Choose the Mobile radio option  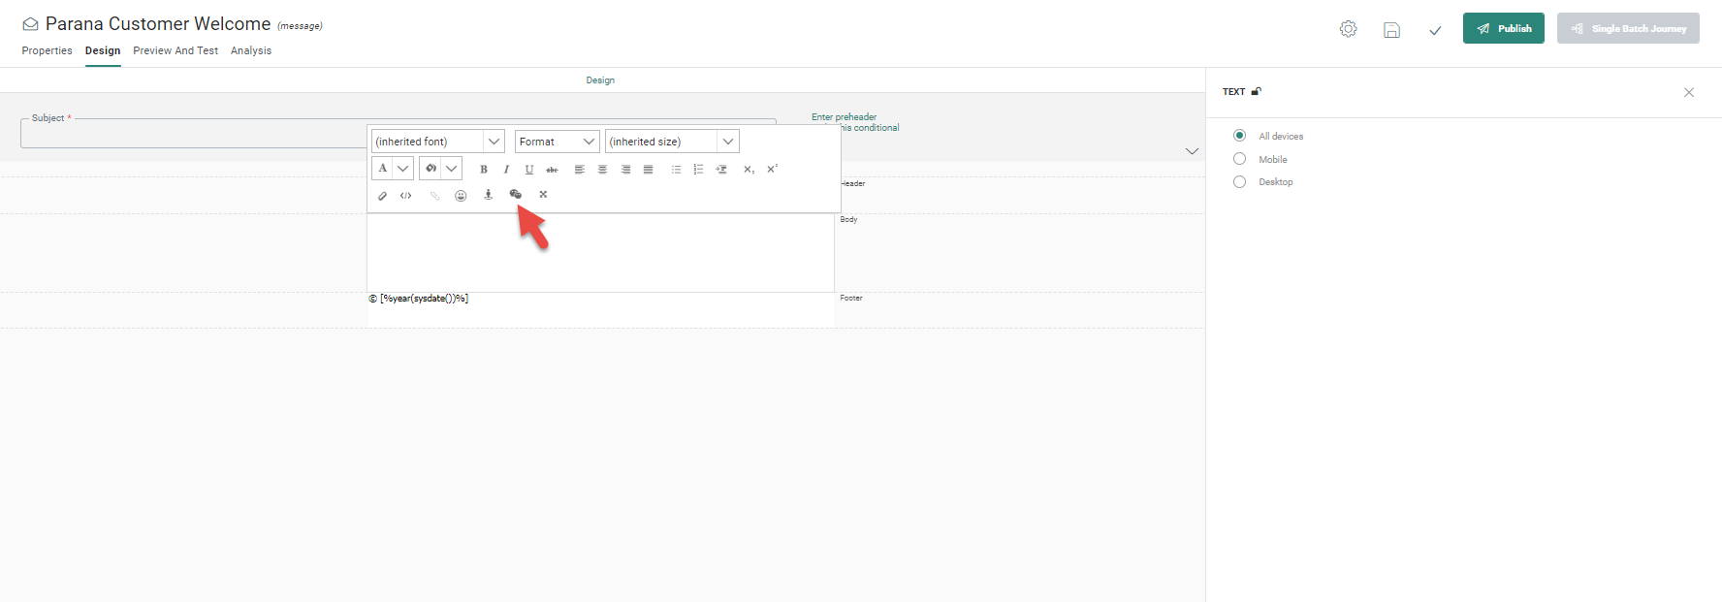(1239, 159)
